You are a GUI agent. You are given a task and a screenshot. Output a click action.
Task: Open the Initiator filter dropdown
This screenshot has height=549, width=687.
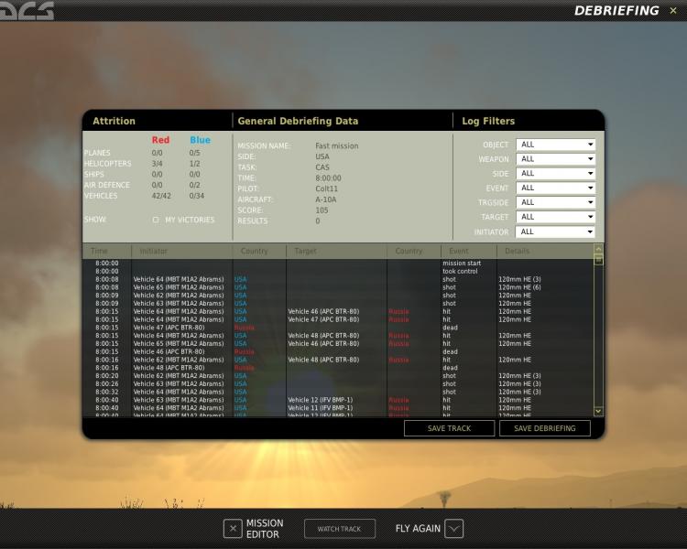pyautogui.click(x=556, y=231)
